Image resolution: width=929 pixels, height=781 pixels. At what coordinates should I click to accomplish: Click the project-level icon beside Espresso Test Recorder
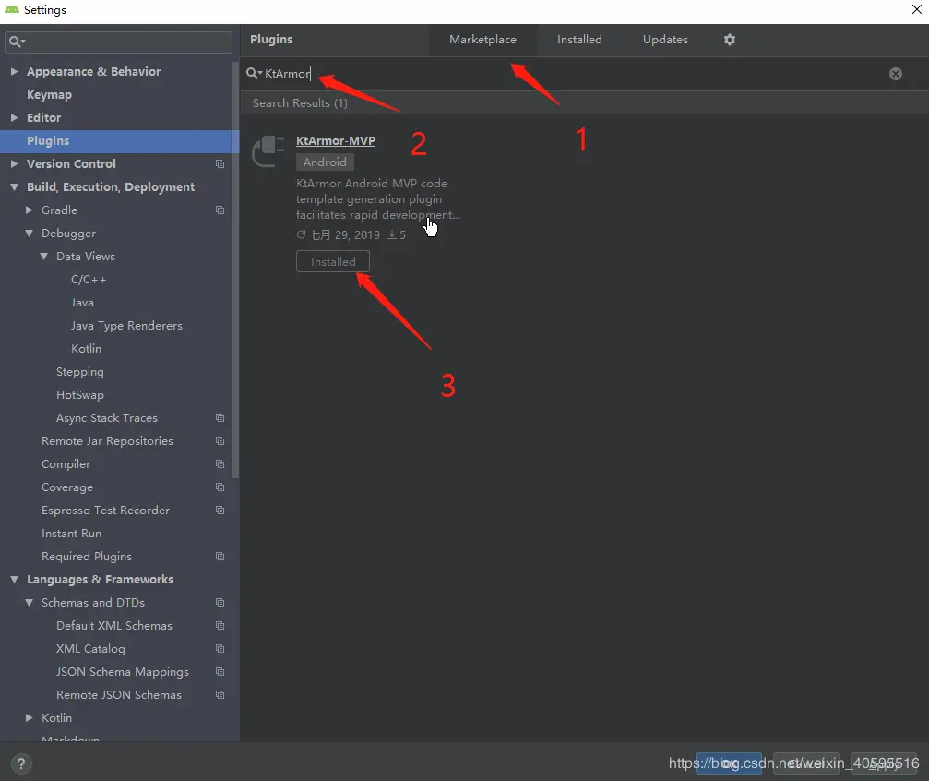220,511
